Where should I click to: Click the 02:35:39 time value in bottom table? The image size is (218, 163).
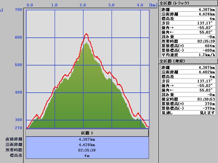point(87,150)
